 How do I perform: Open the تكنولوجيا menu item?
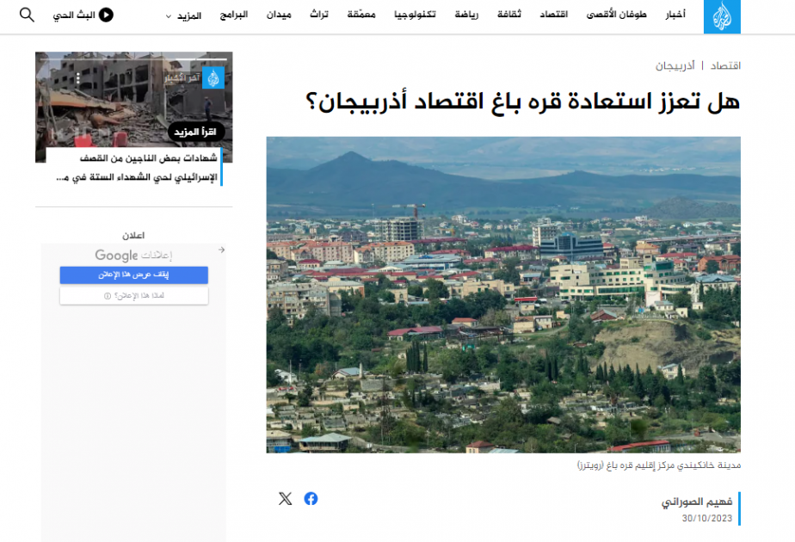click(x=415, y=15)
